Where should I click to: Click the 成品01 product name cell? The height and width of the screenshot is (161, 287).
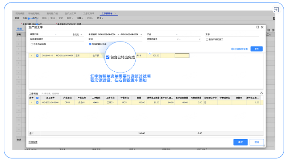click(82, 103)
